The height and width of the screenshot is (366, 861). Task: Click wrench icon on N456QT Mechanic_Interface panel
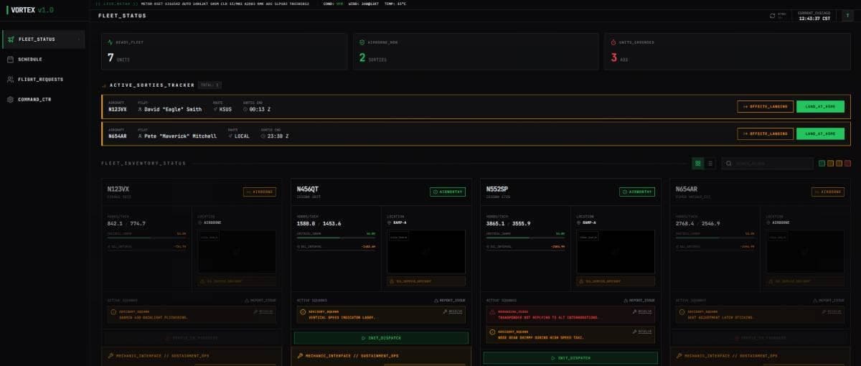(x=301, y=355)
